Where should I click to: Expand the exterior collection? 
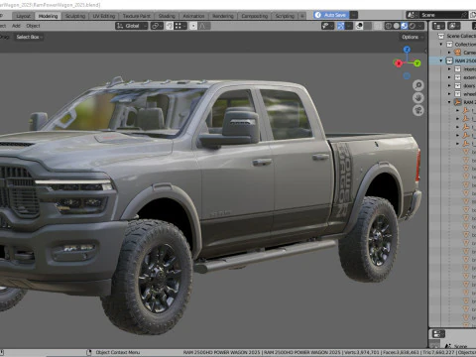pyautogui.click(x=449, y=77)
